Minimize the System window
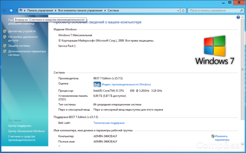The image size is (246, 153). pyautogui.click(x=224, y=3)
